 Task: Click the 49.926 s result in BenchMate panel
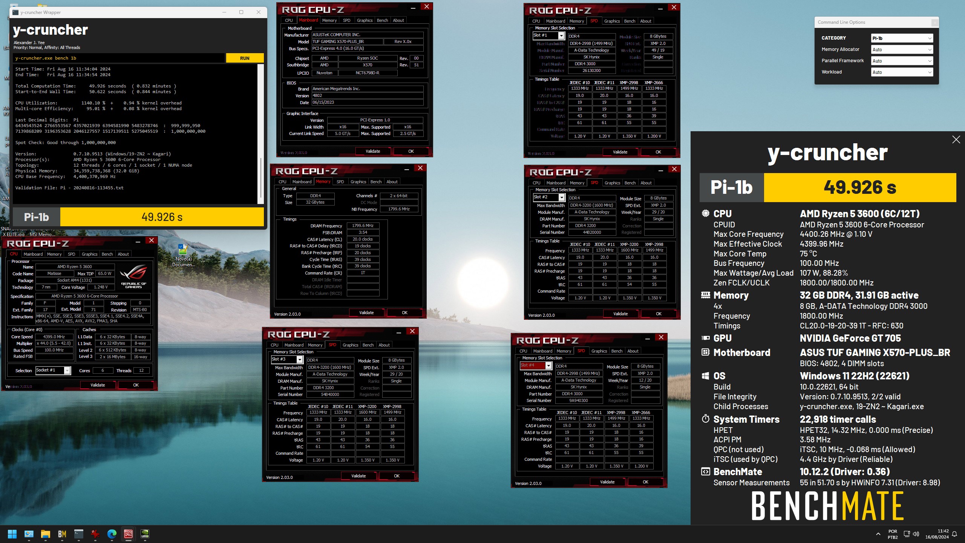(x=860, y=187)
